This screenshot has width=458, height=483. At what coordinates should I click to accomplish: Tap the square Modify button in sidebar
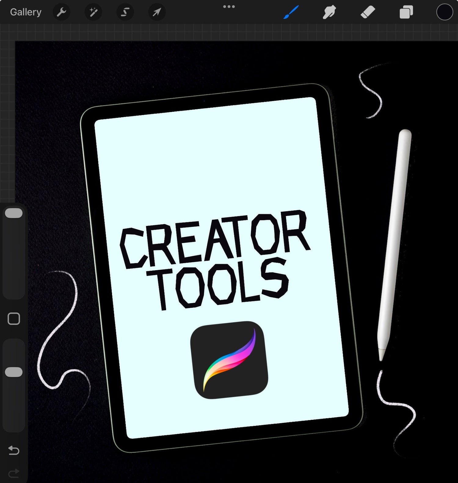click(x=14, y=319)
